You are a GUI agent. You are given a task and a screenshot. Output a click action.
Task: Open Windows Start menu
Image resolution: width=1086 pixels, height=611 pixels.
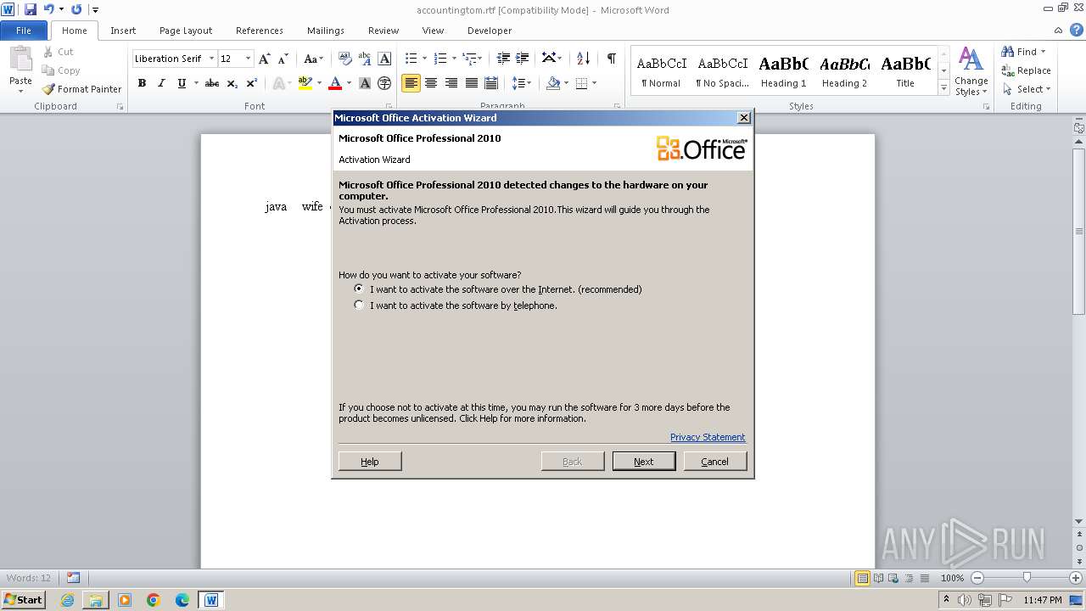tap(23, 600)
